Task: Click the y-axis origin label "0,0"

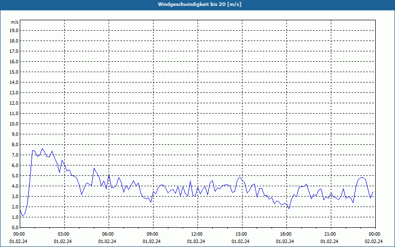Action: pos(15,227)
